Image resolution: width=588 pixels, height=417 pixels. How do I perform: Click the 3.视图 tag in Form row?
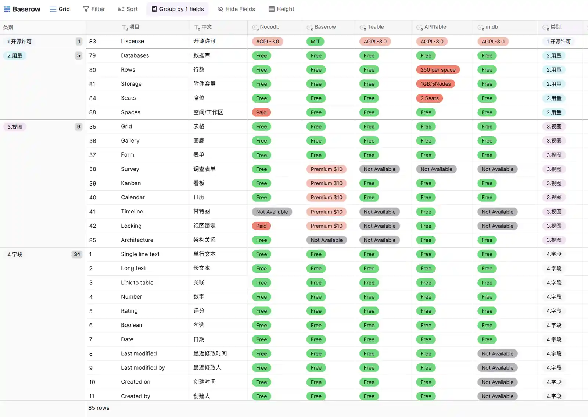point(554,155)
